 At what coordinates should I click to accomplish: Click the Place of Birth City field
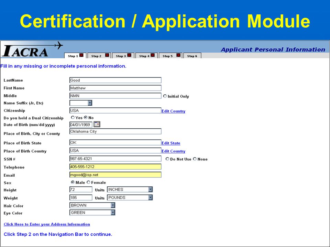115,131
